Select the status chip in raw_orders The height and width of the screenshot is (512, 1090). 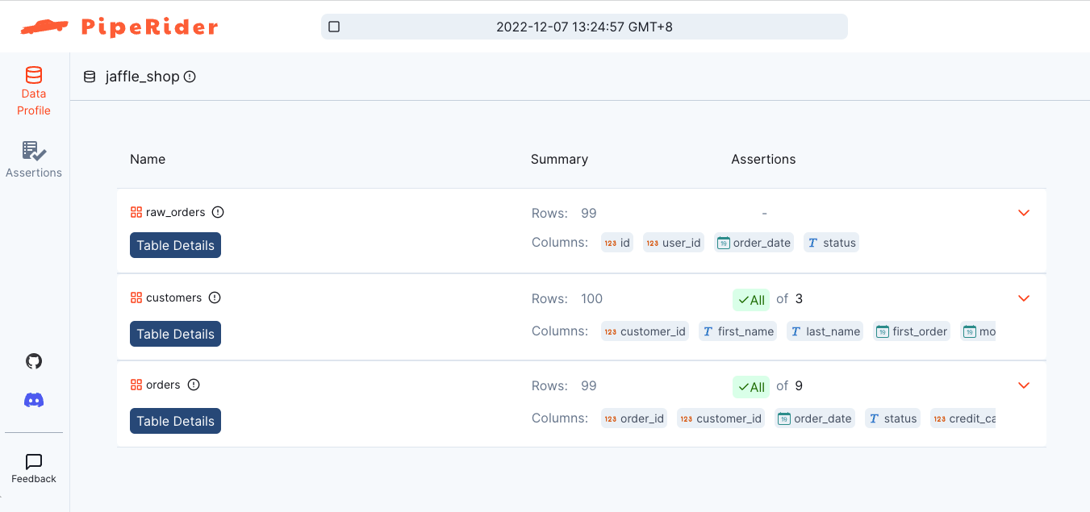[x=831, y=243]
